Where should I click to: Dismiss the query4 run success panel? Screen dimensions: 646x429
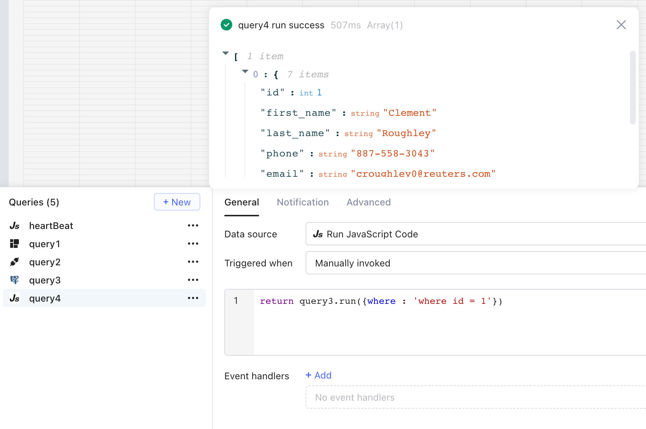click(x=621, y=25)
